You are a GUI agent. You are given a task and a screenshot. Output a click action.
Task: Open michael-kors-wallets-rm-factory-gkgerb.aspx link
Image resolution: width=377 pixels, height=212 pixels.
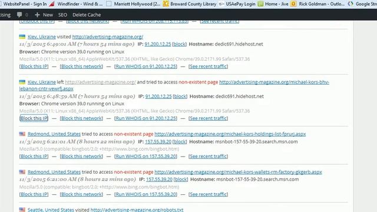(238, 172)
